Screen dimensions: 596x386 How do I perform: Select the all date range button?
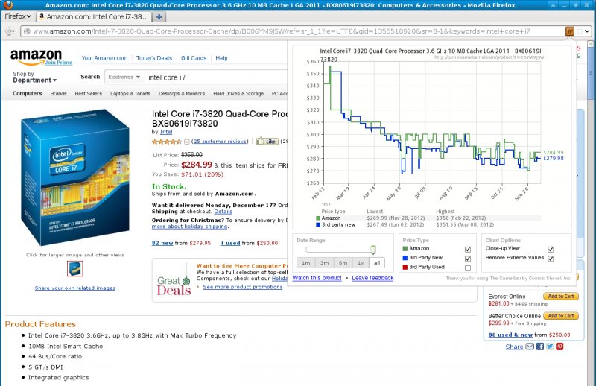click(x=377, y=263)
